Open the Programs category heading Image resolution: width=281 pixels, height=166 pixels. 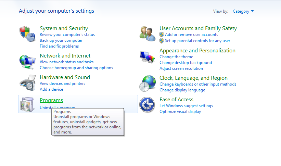click(51, 100)
